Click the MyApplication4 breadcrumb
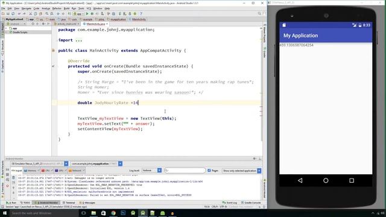Image resolution: width=386 pixels, height=217 pixels. (13, 19)
